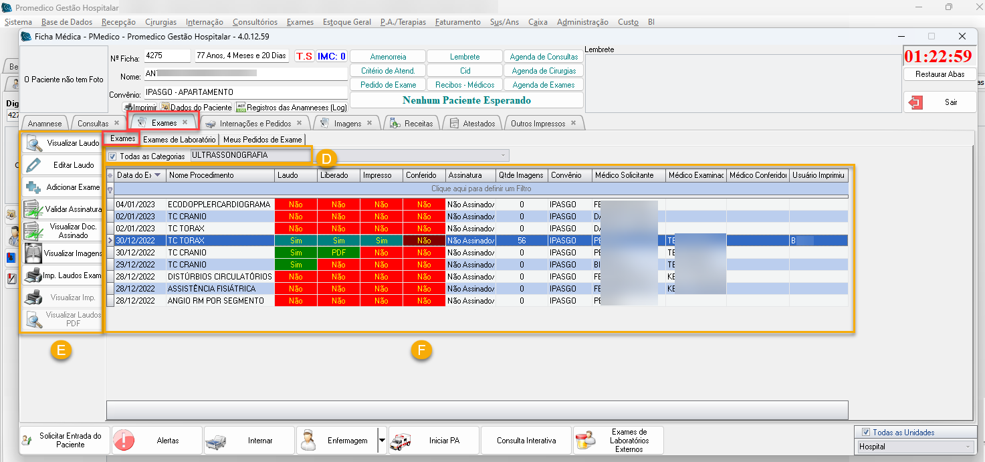
Task: Open Visualizar Laudo in the side panel
Action: pyautogui.click(x=62, y=143)
